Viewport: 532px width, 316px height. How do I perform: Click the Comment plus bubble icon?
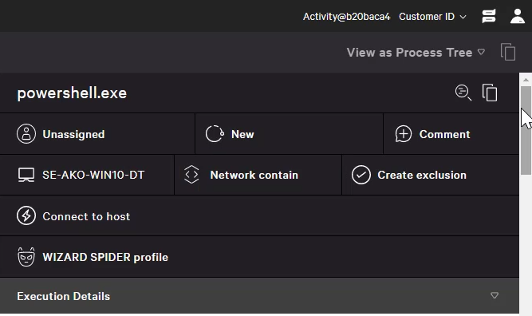(404, 134)
